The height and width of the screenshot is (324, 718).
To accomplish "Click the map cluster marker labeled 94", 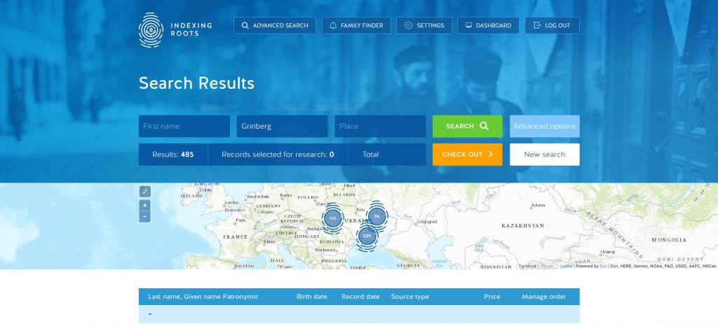I will point(377,217).
